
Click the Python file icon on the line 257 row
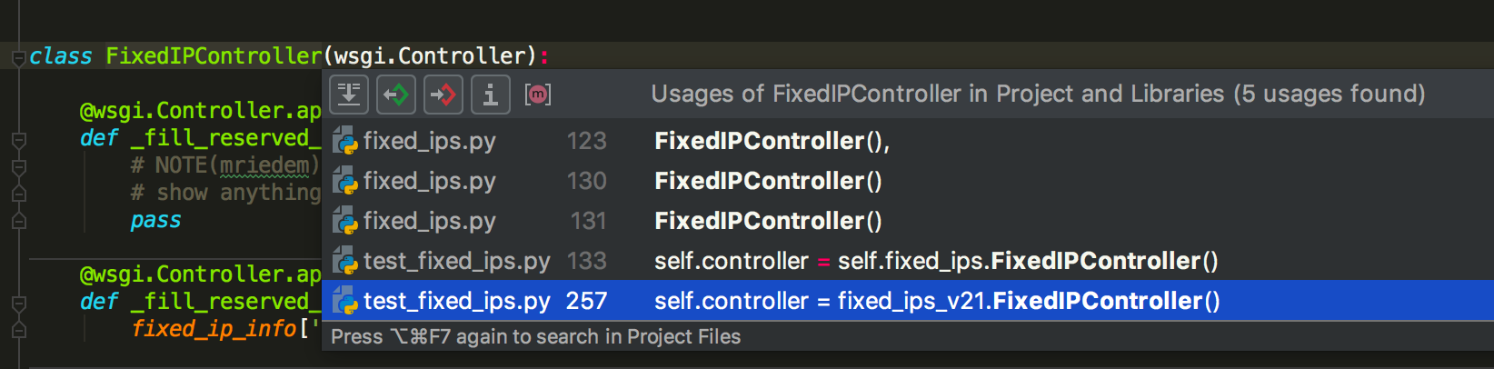click(345, 302)
